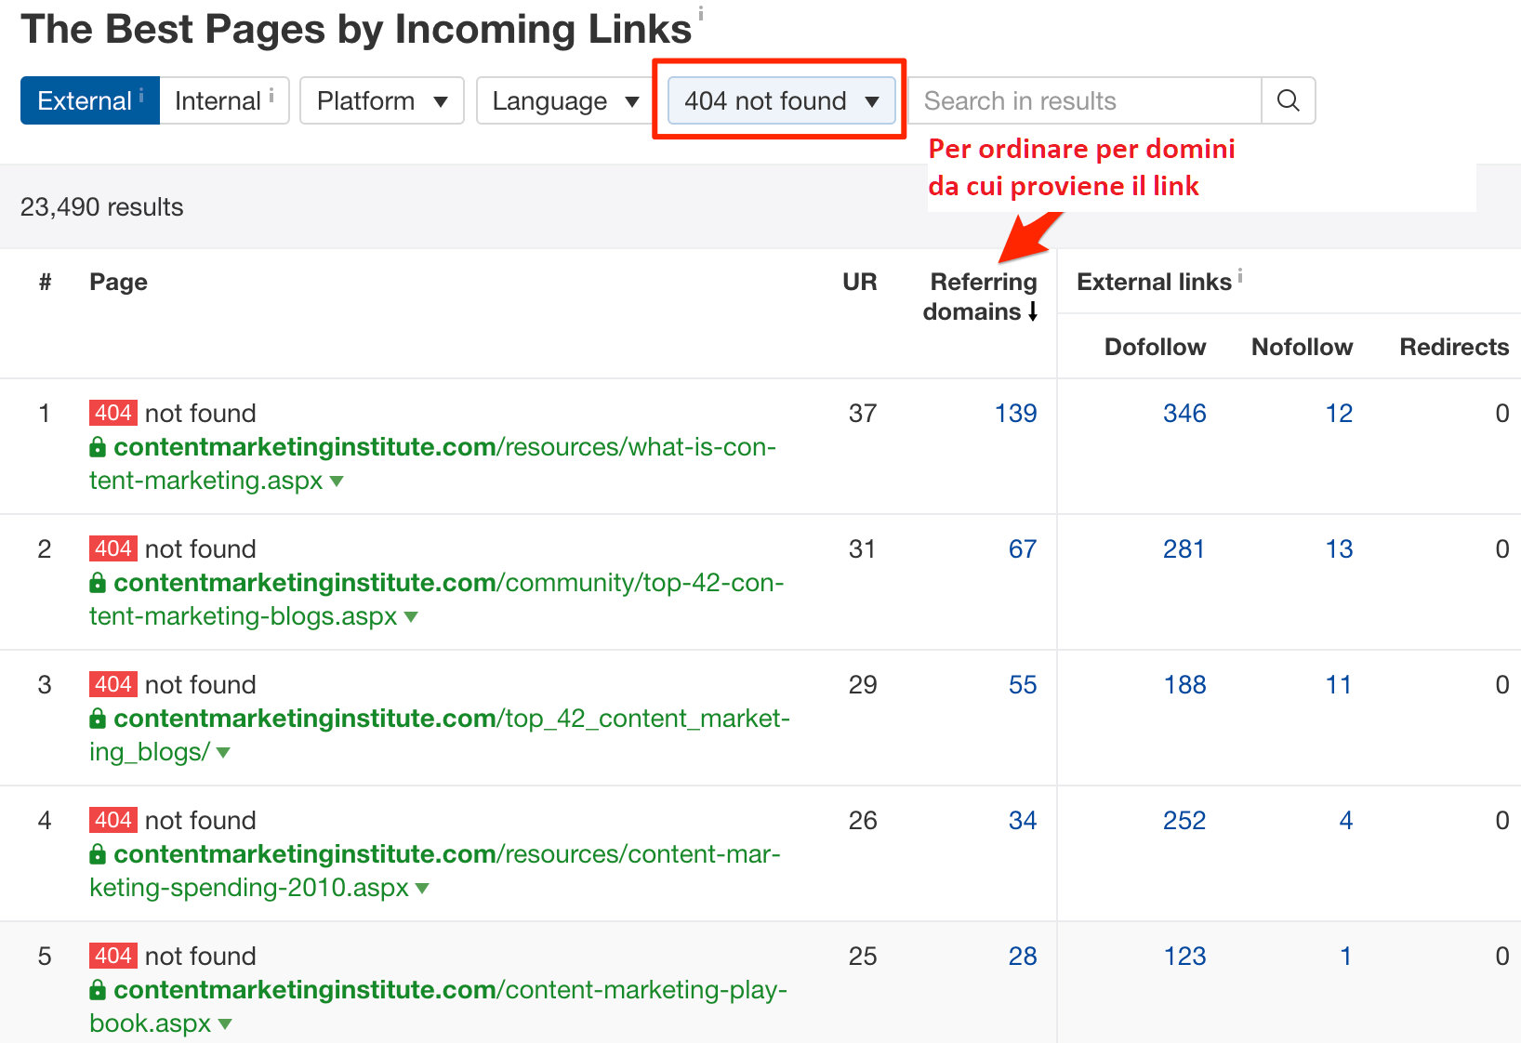Open 4 nofollow links value
The height and width of the screenshot is (1043, 1521).
click(x=1345, y=821)
